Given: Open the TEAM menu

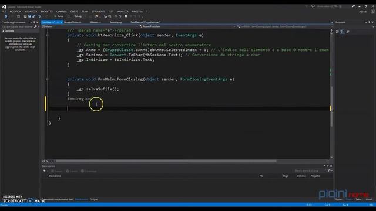Looking at the screenshot, I should coord(85,12).
